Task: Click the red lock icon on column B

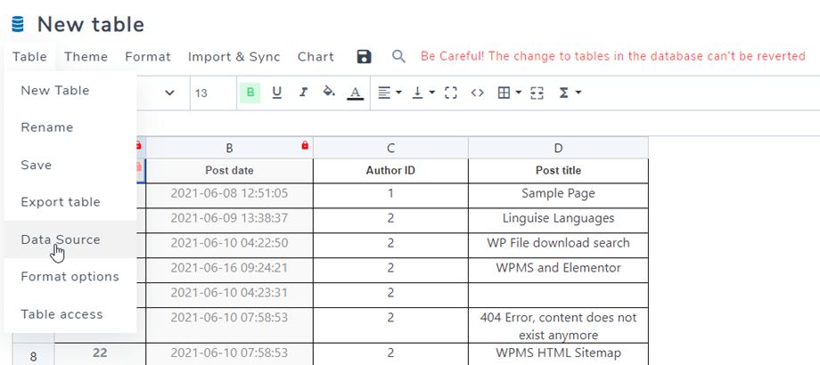Action: pyautogui.click(x=305, y=146)
